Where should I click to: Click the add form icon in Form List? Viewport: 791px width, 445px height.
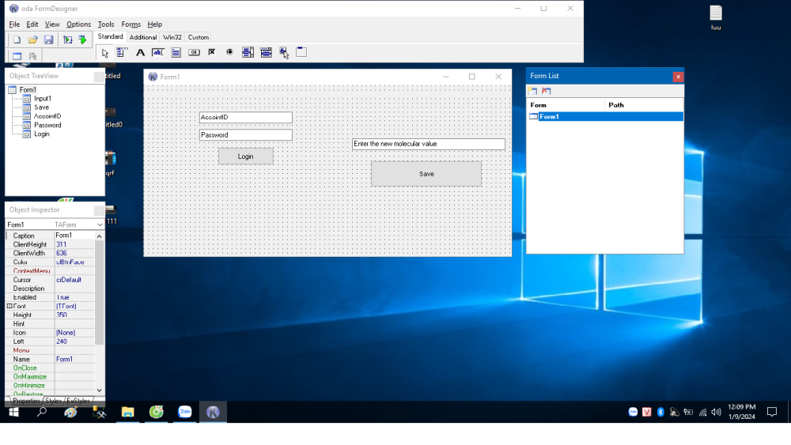[532, 91]
